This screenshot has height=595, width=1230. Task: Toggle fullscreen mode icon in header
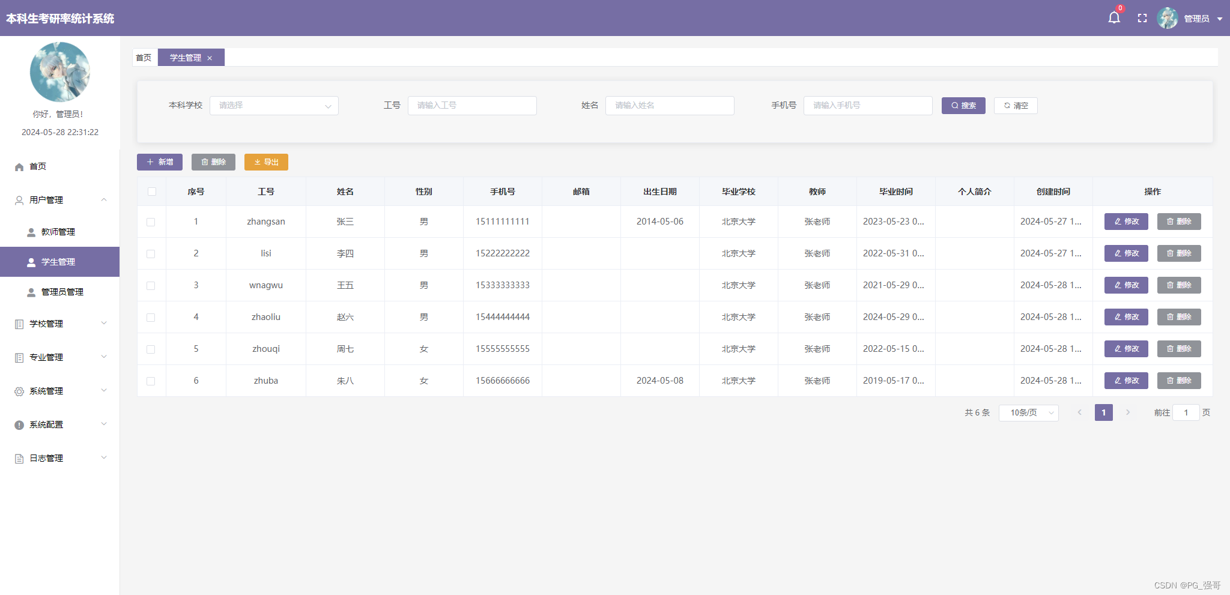(1142, 19)
